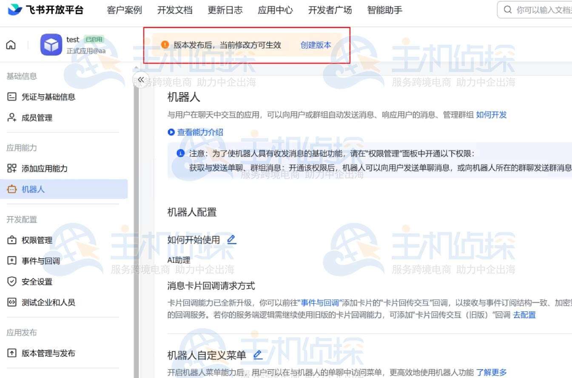Screen dimensions: 572x378
Task: Click the edit pencil next to 如何开始使用
Action: [231, 240]
